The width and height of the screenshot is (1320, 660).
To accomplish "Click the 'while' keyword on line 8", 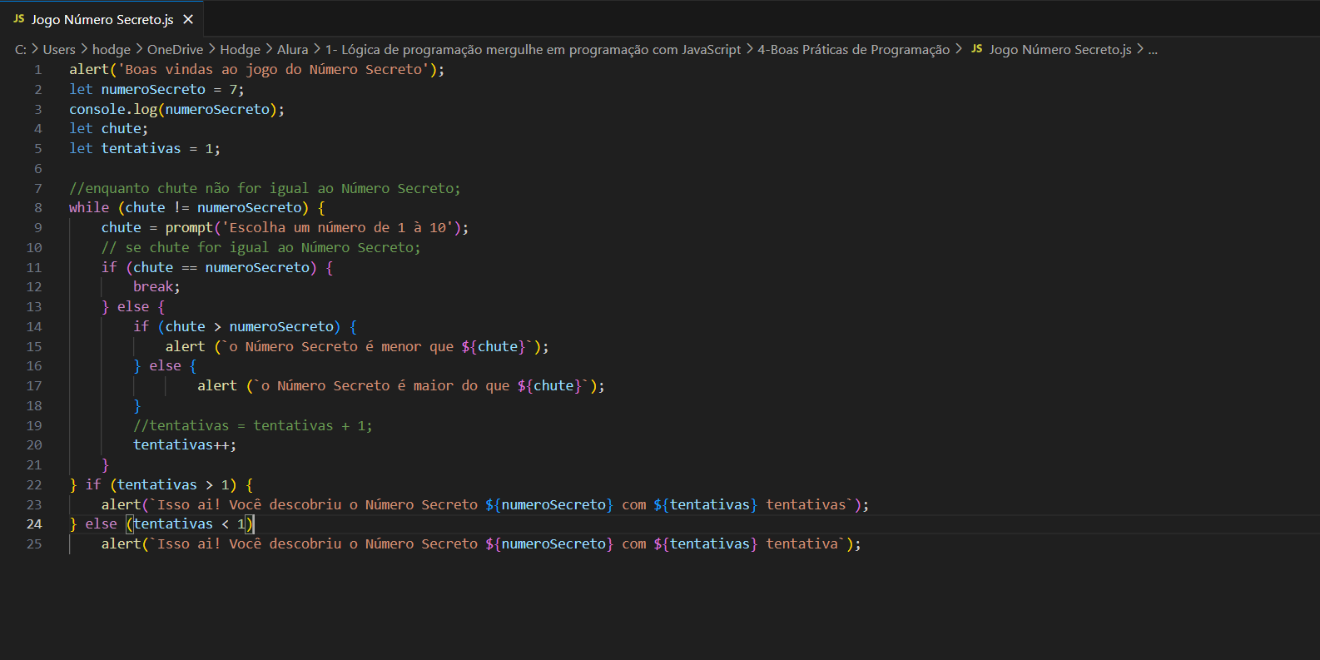I will [89, 208].
